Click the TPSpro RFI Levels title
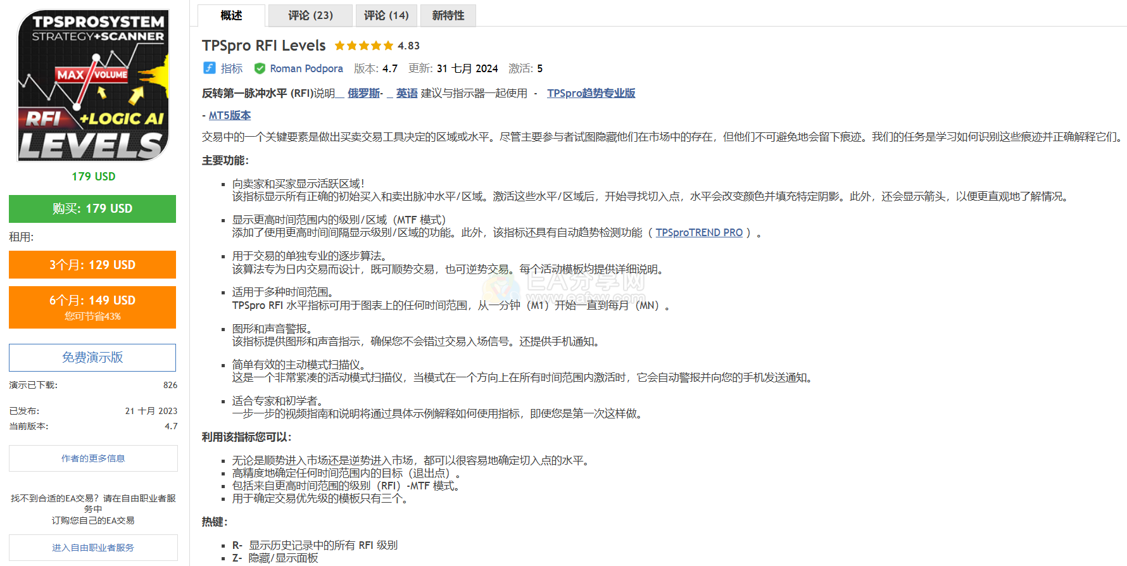 click(263, 46)
